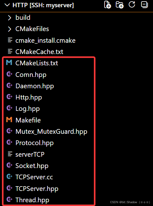Select Mutex_MutexGuard.hpp file
Screen dimensions: 153x206
(x=51, y=132)
